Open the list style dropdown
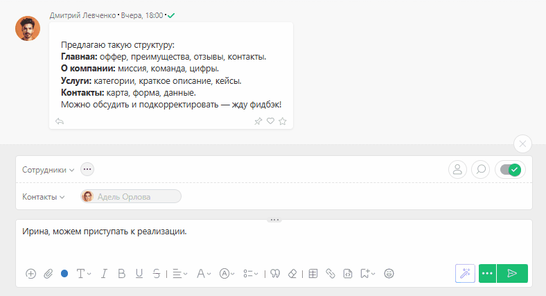The width and height of the screenshot is (546, 296). coord(251,274)
